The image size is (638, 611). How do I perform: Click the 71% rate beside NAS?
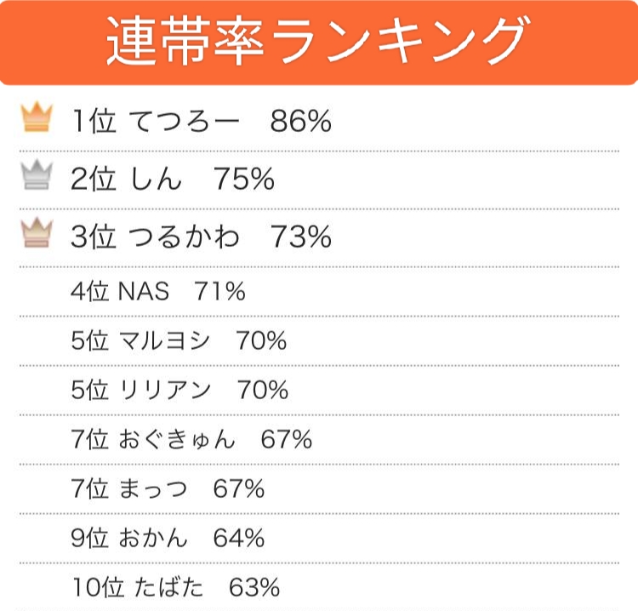tap(219, 292)
